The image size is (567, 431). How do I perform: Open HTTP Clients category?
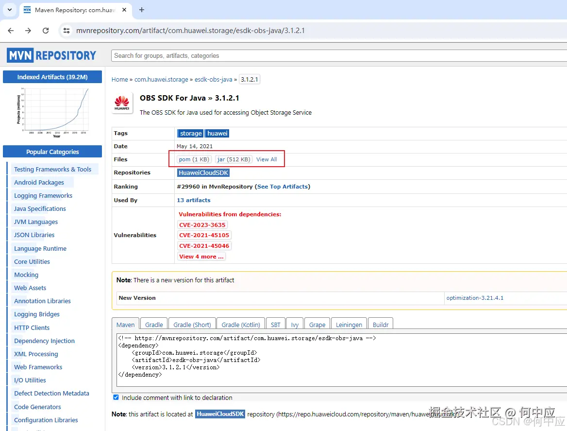tap(32, 328)
